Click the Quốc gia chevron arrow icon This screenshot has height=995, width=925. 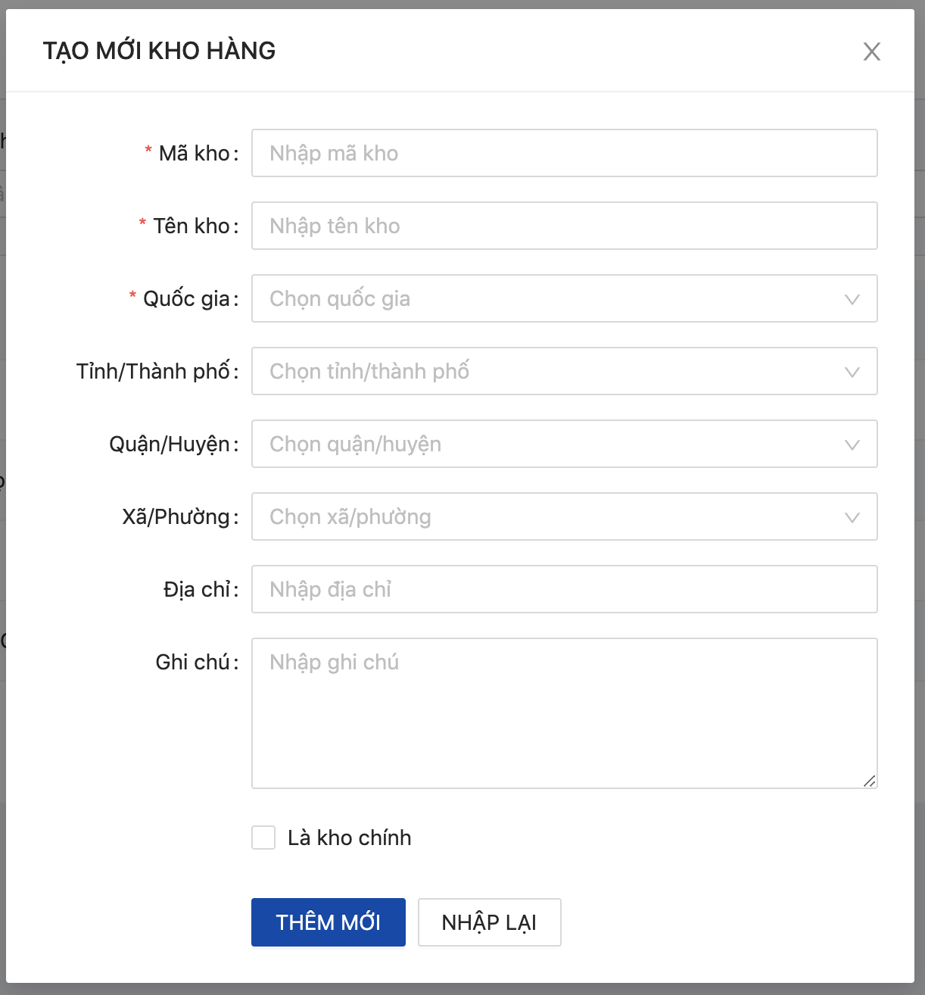[852, 299]
